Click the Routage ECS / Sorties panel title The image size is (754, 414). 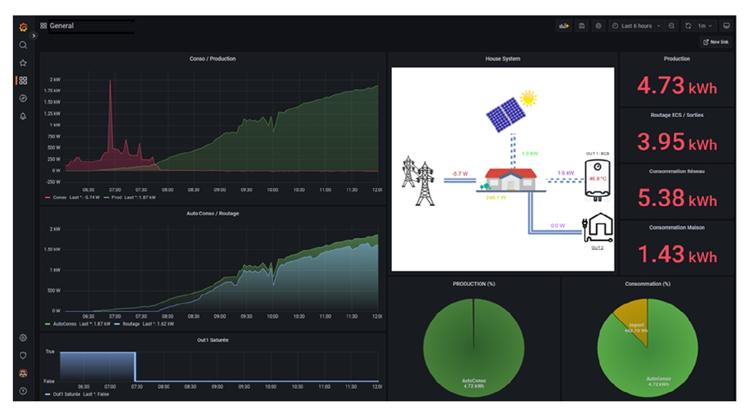click(x=677, y=115)
